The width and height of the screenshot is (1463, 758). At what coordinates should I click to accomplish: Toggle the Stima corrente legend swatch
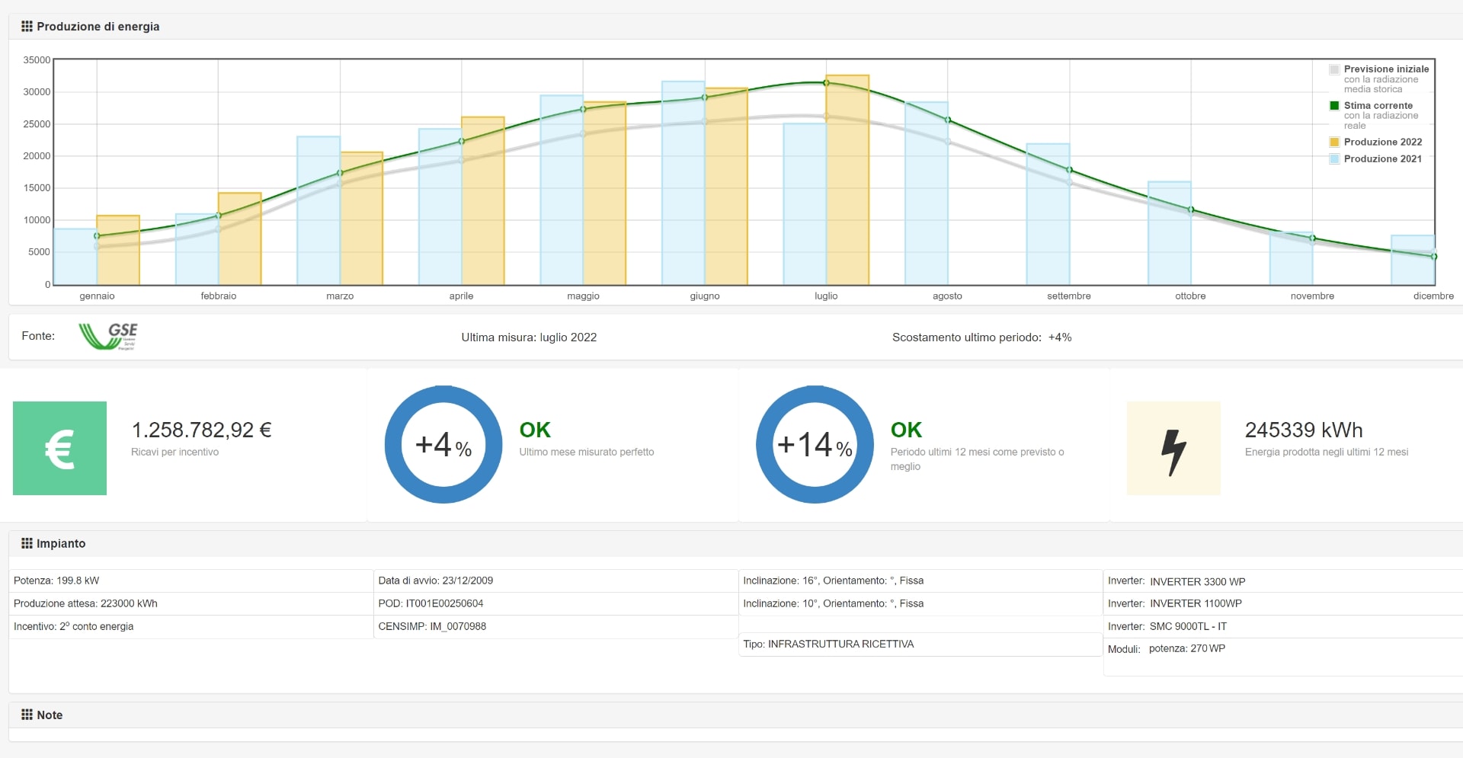pos(1334,106)
